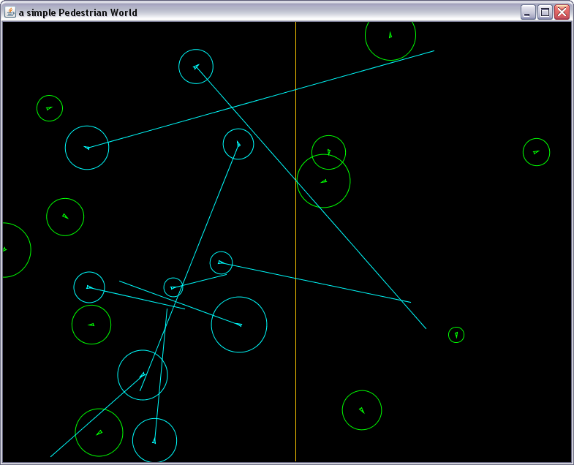Screen dimensions: 574x465
Task: Click the smallest cyan pedestrian circle
Action: click(x=173, y=287)
